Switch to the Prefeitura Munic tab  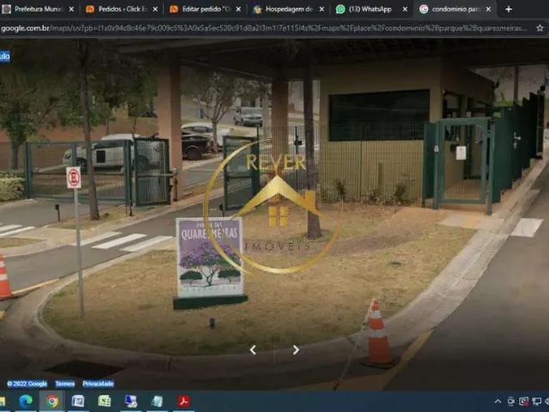point(39,9)
